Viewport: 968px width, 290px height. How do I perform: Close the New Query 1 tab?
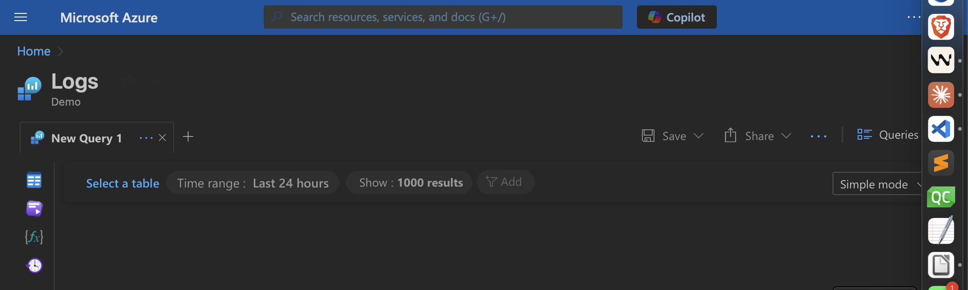pos(162,138)
